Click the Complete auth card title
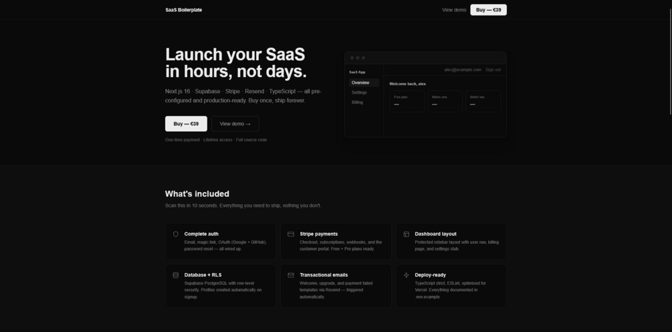 pyautogui.click(x=201, y=234)
